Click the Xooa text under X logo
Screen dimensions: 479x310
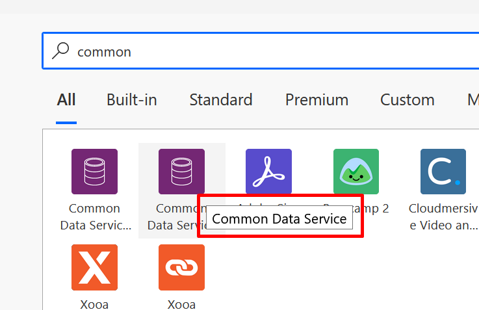pos(94,305)
